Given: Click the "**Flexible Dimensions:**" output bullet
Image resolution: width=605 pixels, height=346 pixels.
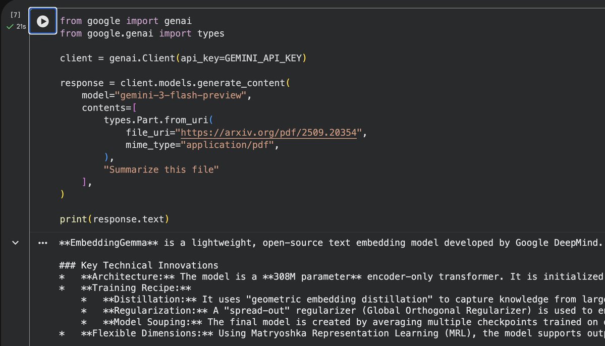Looking at the screenshot, I should pyautogui.click(x=147, y=333).
